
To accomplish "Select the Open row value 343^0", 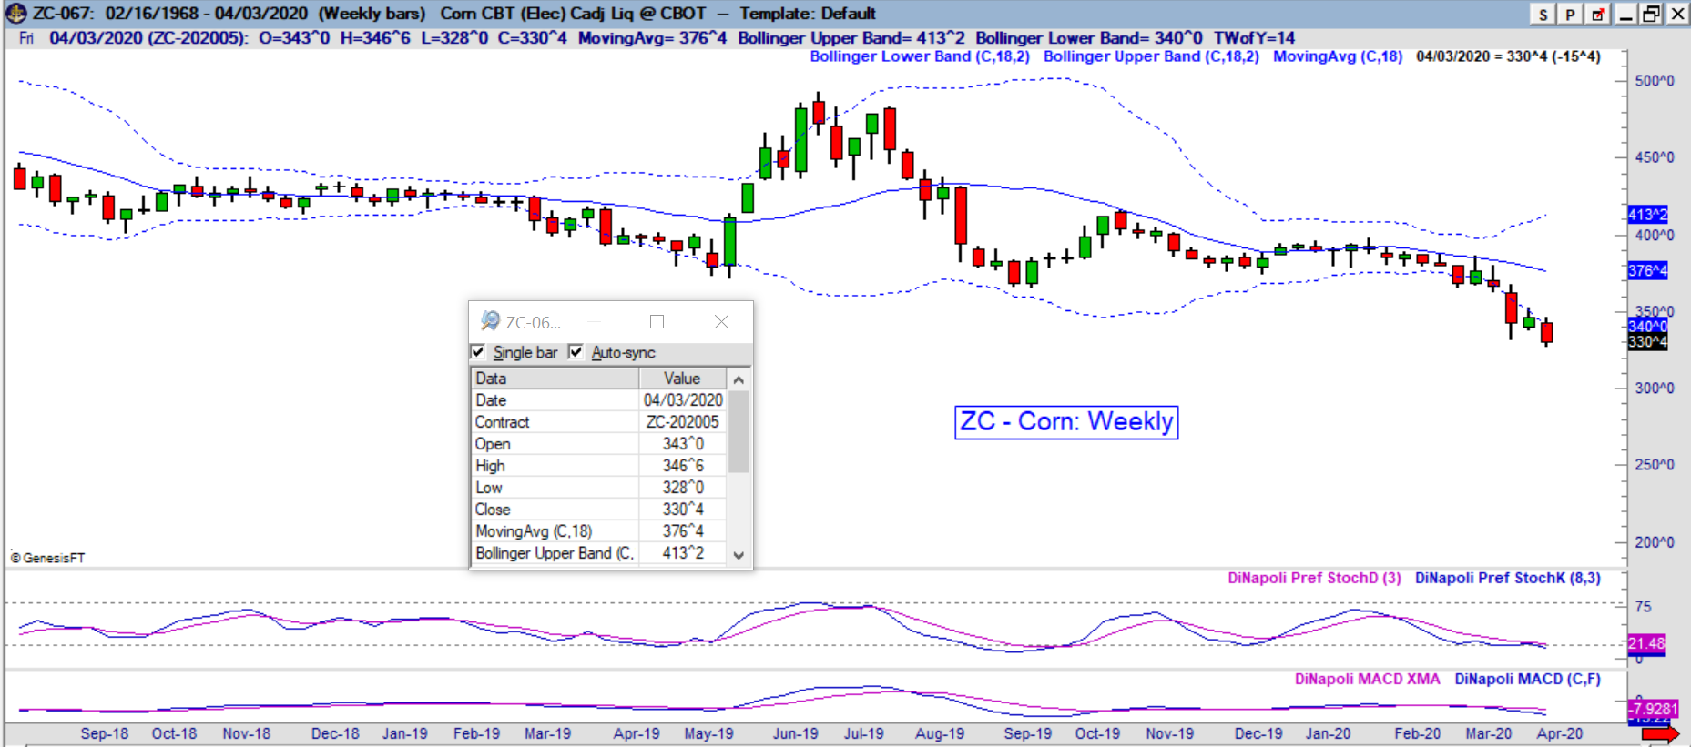I will coord(683,444).
